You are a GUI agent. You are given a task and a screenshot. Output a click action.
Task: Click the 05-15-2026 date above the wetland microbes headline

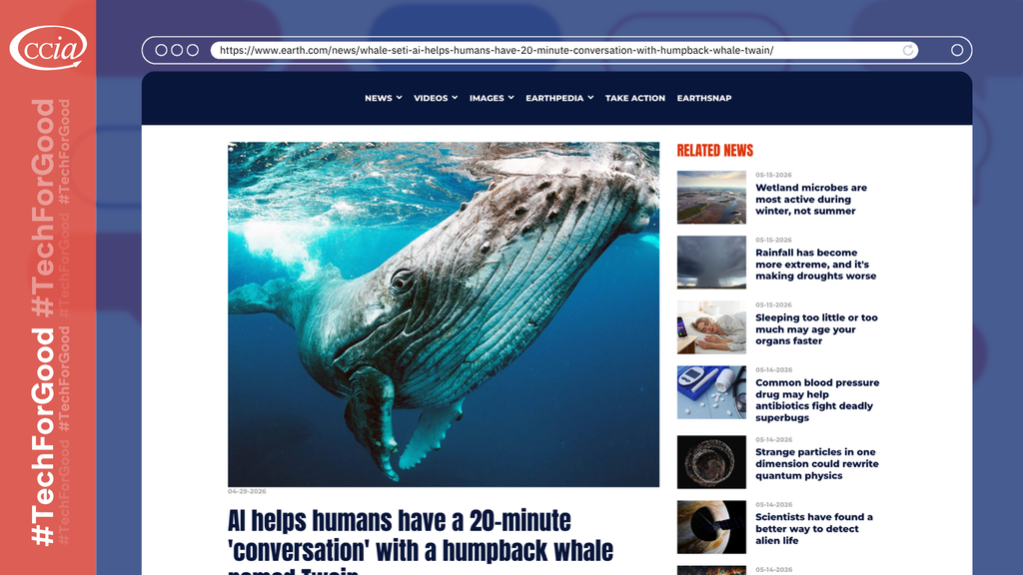[x=773, y=175]
